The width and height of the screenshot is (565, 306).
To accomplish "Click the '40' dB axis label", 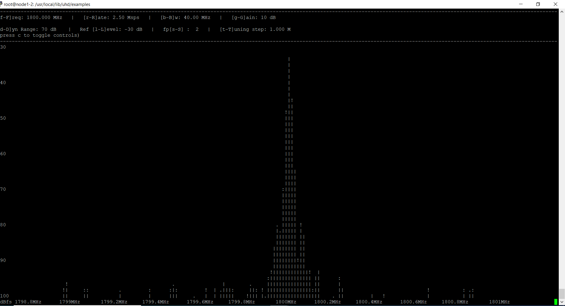I will click(3, 83).
